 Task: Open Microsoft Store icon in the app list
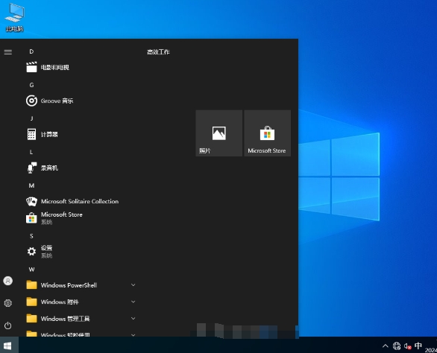tap(31, 218)
